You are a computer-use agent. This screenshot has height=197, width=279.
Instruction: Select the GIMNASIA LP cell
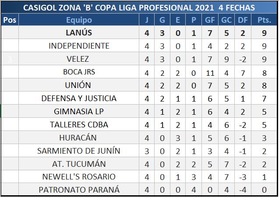point(79,112)
